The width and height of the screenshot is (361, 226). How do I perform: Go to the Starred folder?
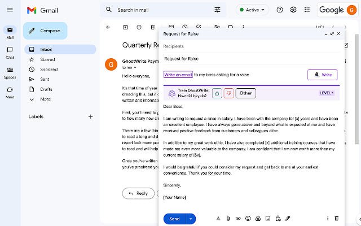click(x=47, y=59)
